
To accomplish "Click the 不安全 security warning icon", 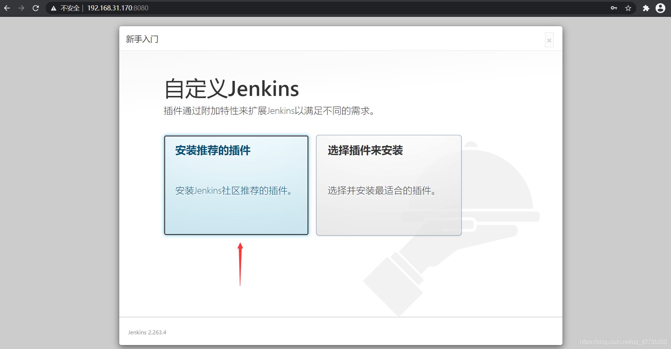I will pos(54,8).
